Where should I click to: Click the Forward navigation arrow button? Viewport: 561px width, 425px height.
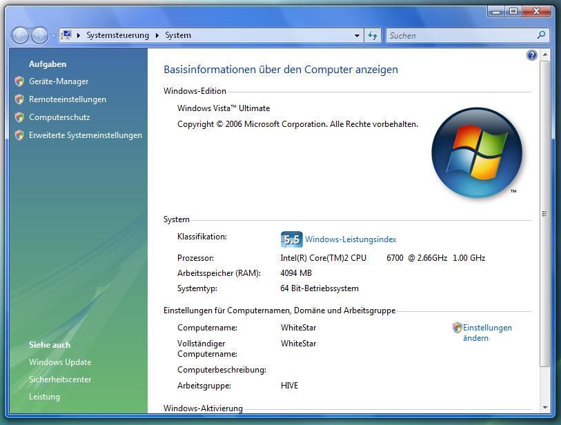click(x=39, y=35)
